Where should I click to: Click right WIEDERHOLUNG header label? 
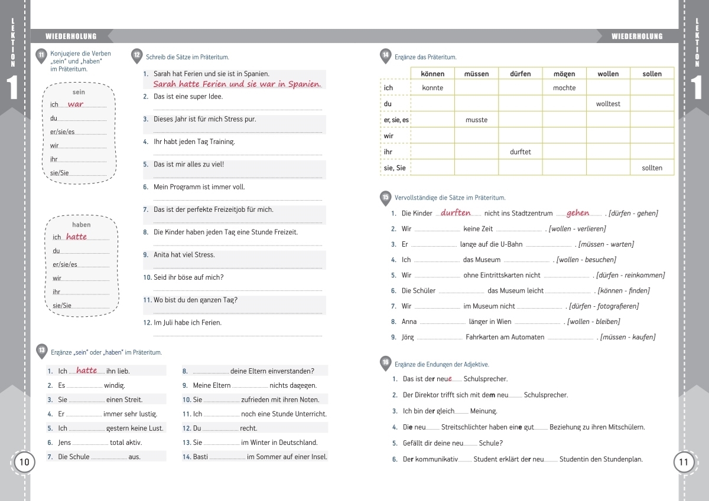point(637,37)
